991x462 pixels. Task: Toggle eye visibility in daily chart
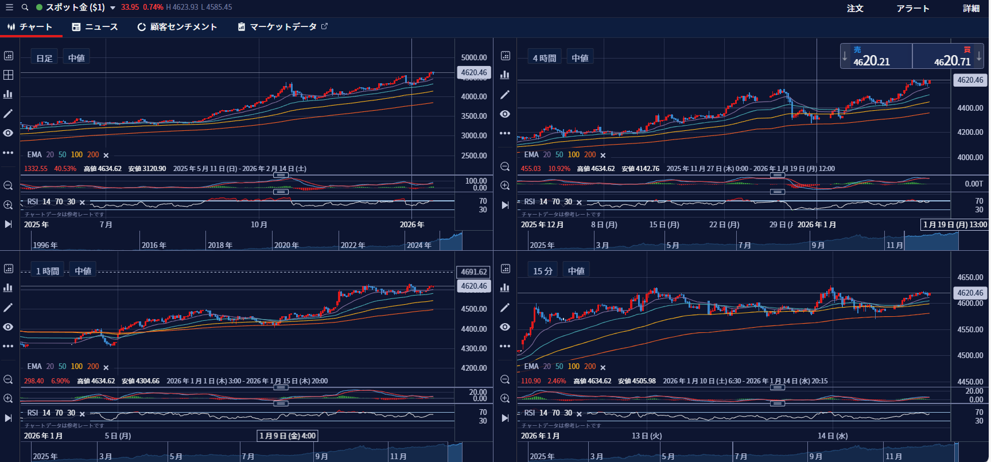(x=9, y=133)
